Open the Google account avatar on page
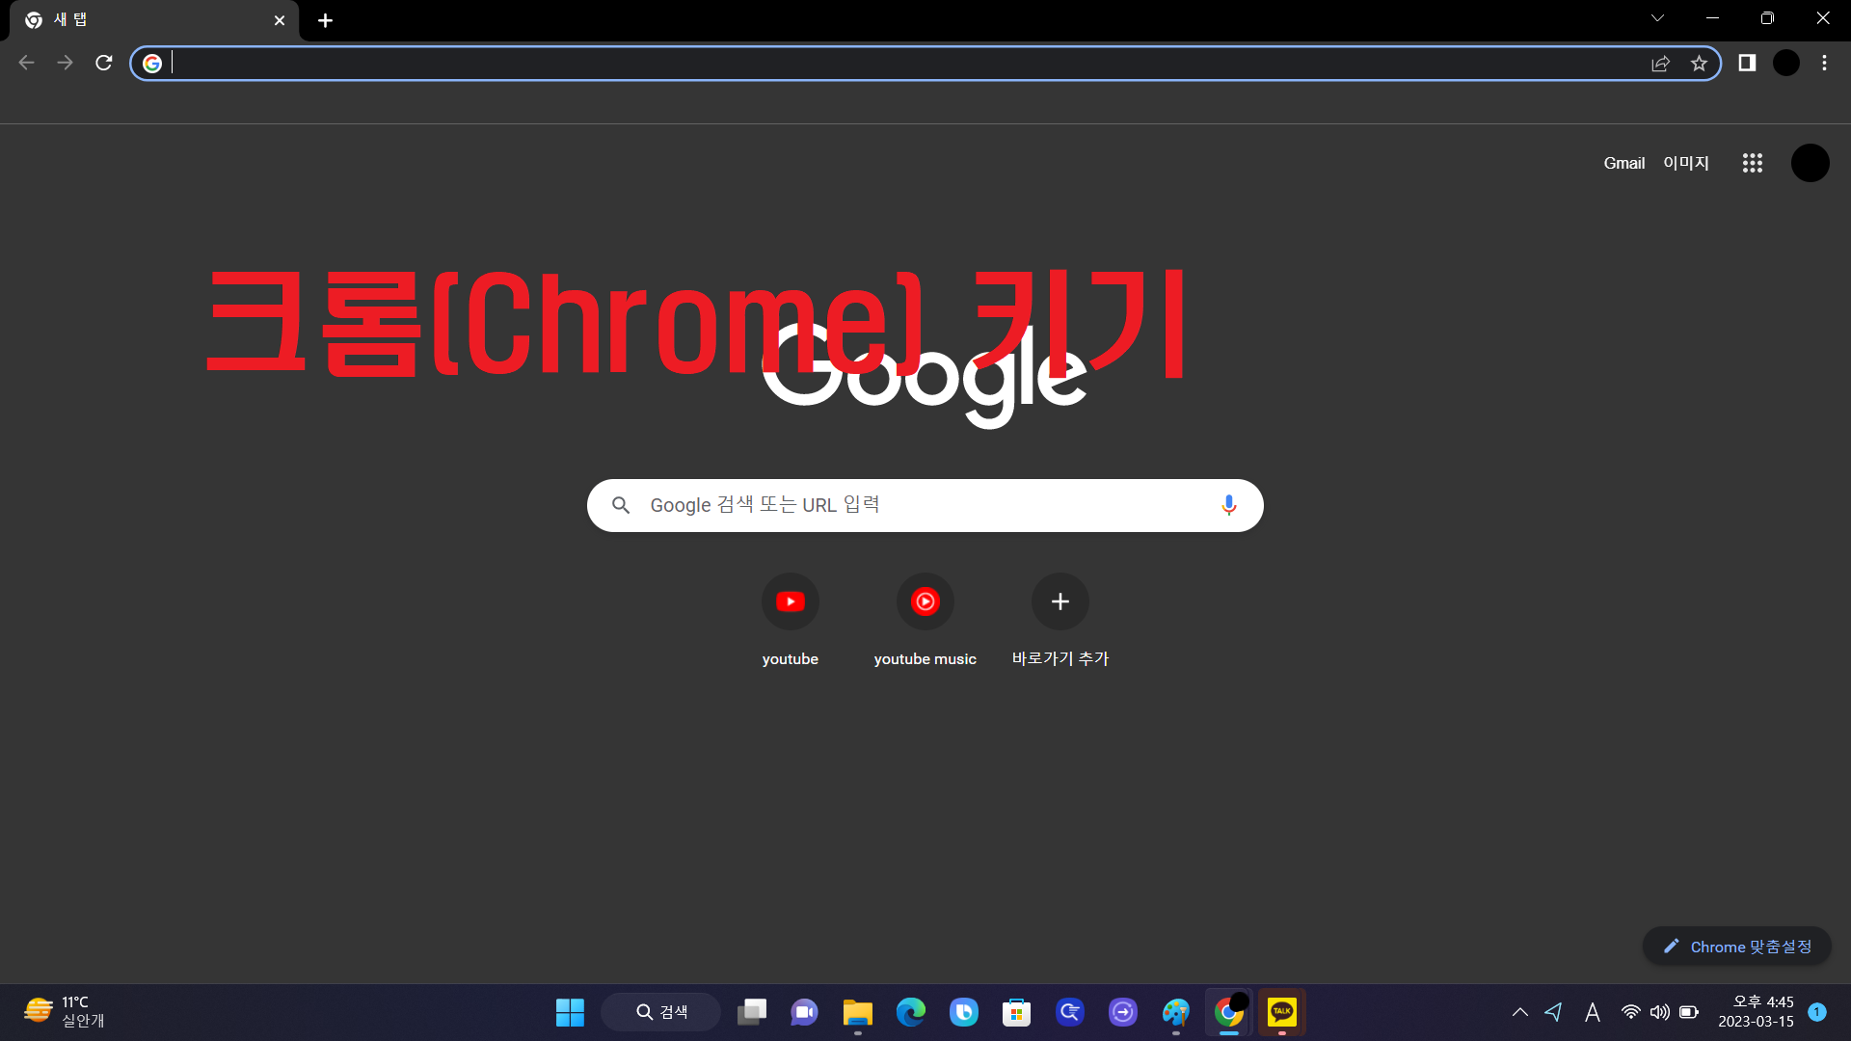The height and width of the screenshot is (1041, 1851). coord(1811,163)
